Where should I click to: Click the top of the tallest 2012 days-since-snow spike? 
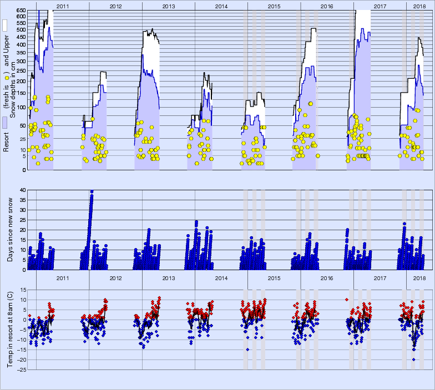(x=92, y=191)
